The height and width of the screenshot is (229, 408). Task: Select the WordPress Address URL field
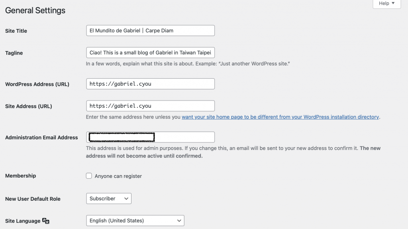[150, 84]
